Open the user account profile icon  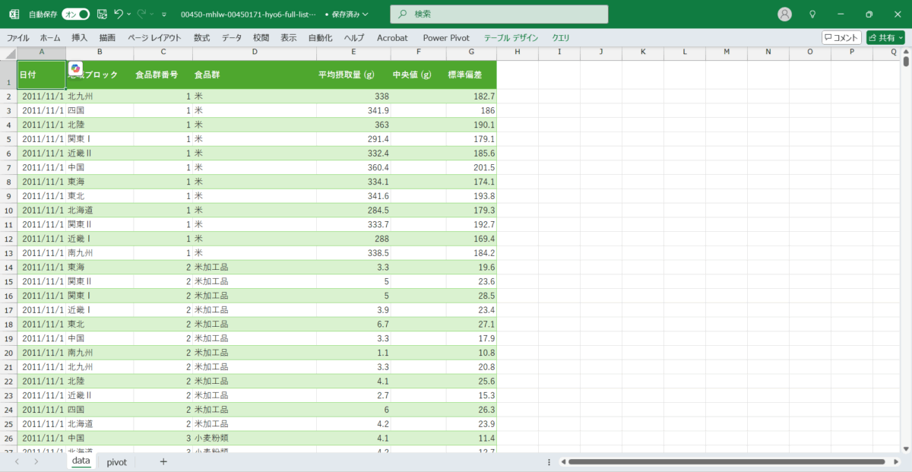(785, 14)
